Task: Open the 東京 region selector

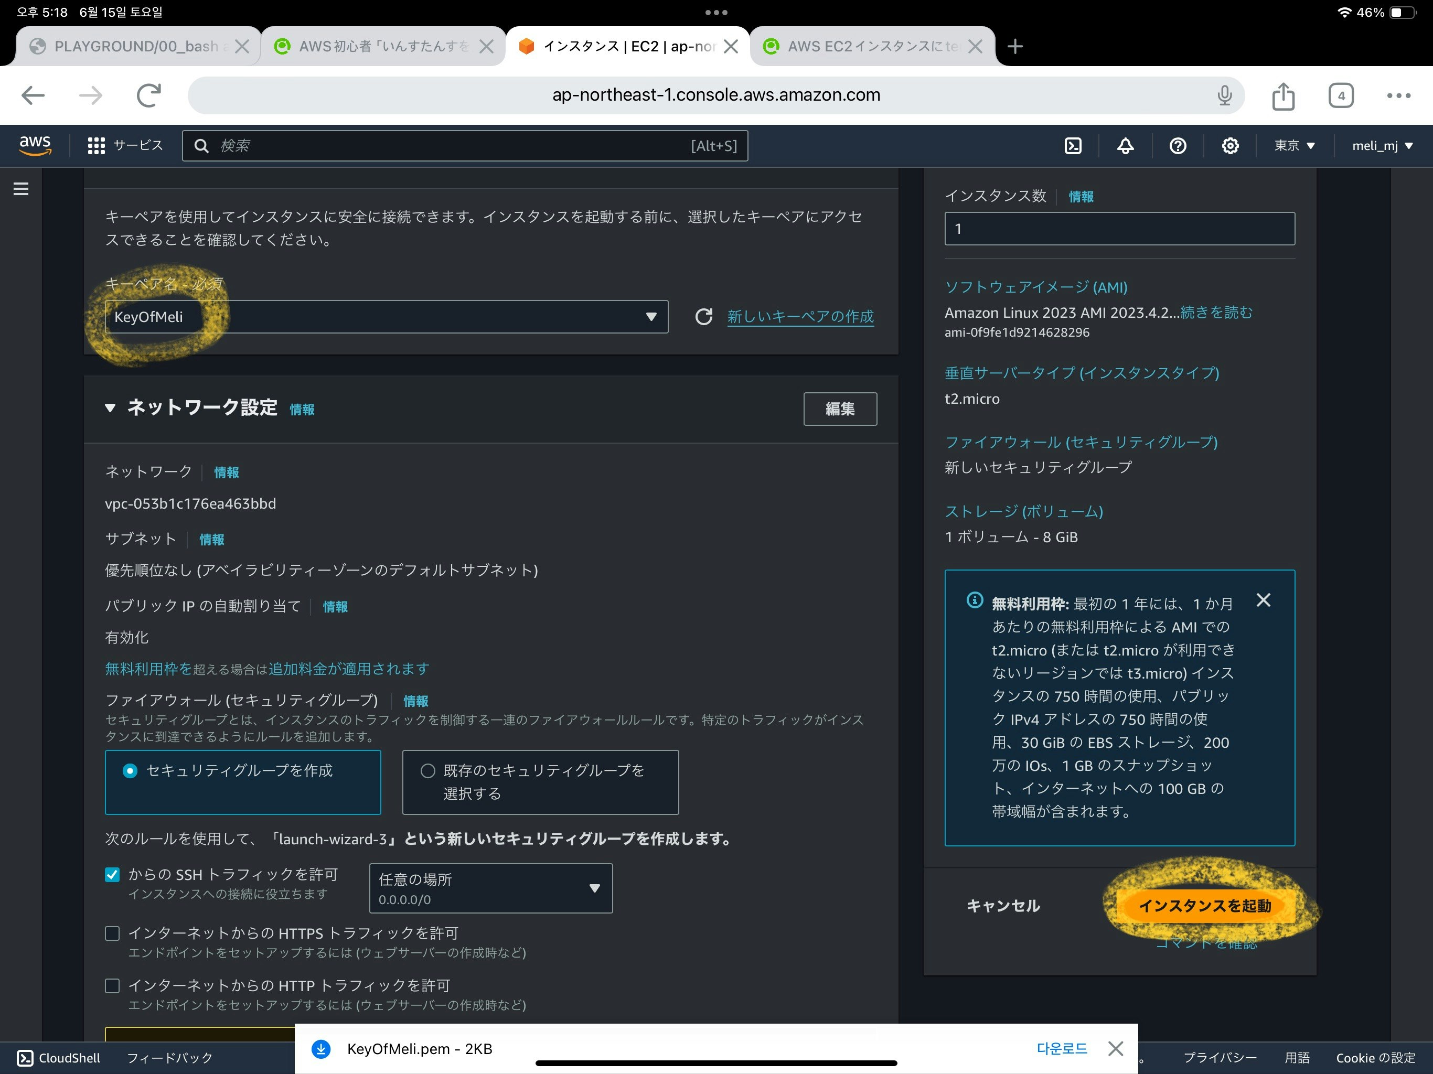Action: click(1293, 146)
